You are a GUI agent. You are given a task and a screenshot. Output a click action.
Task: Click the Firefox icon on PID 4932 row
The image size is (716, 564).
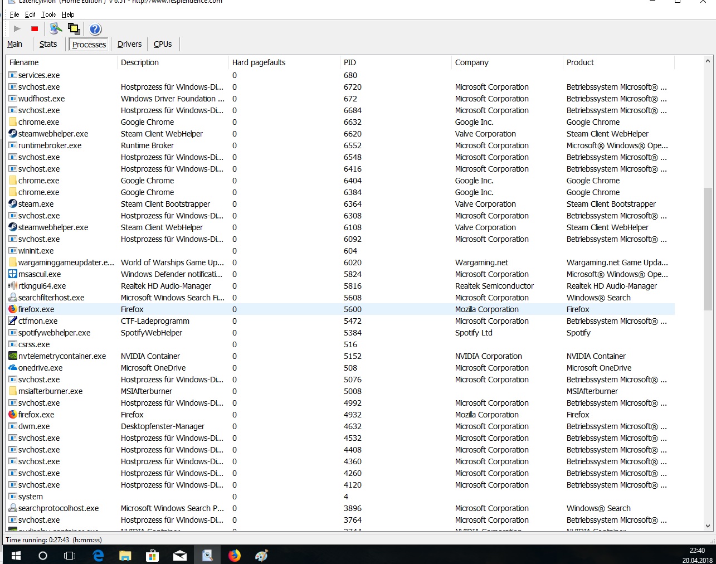[x=13, y=415]
